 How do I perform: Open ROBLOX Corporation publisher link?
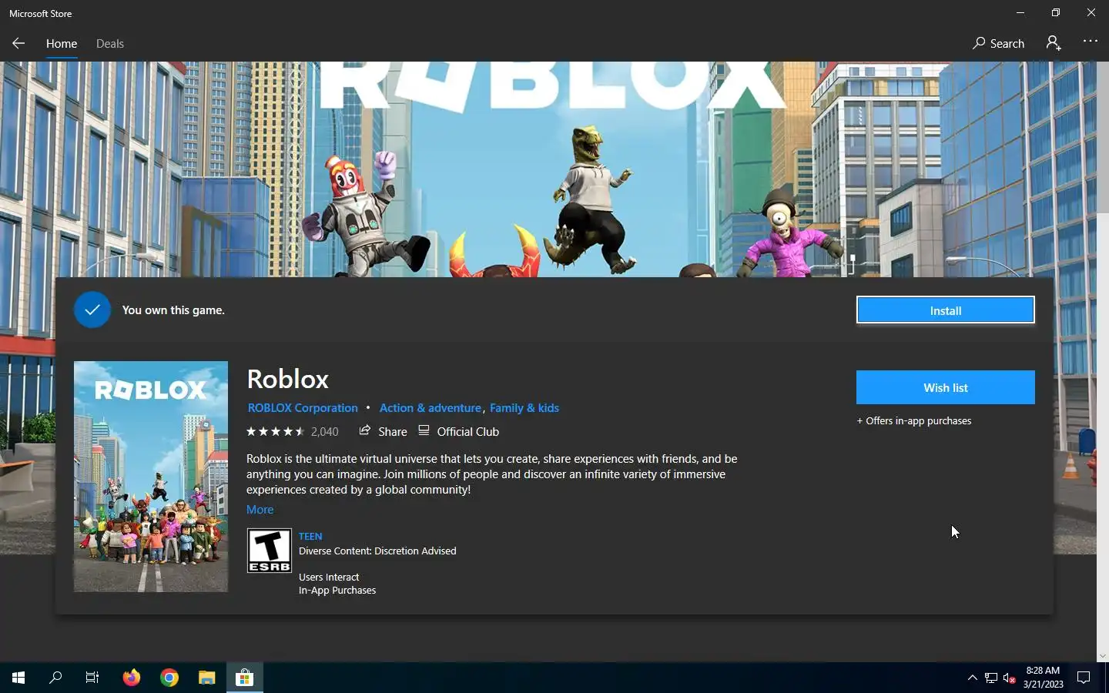(x=303, y=408)
